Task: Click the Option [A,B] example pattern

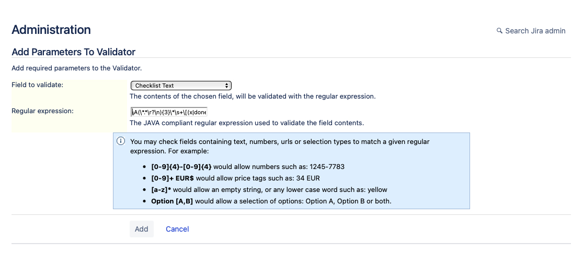Action: [x=172, y=201]
